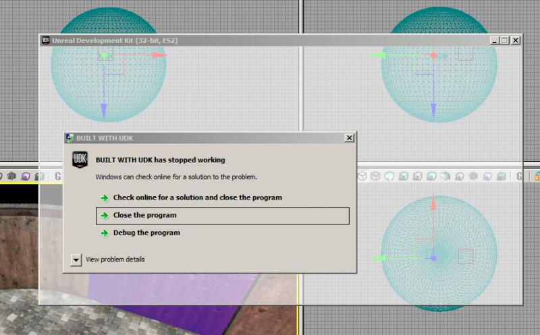Screen dimensions: 540x335
Task: Click green axis arrow in top-right viewport gizmo
Action: coord(379,55)
